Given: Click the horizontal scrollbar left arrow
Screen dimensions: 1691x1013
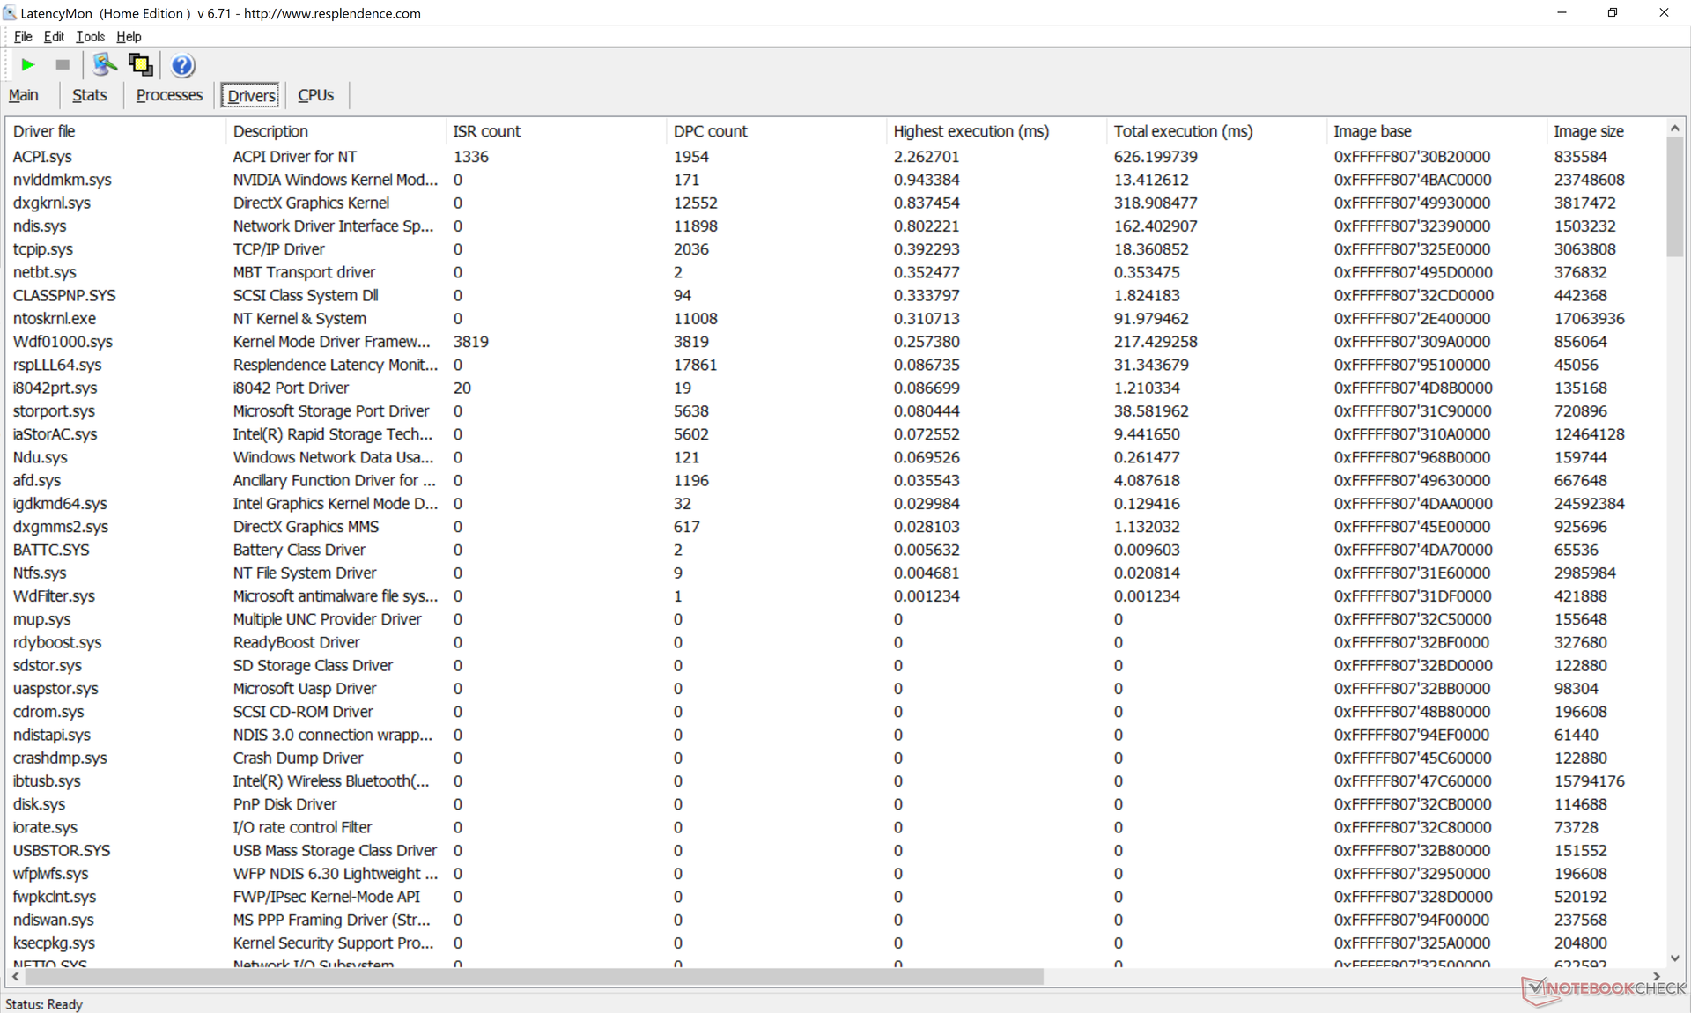Looking at the screenshot, I should pos(16,977).
